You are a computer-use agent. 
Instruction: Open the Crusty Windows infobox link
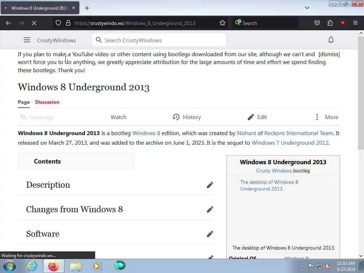coord(274,171)
